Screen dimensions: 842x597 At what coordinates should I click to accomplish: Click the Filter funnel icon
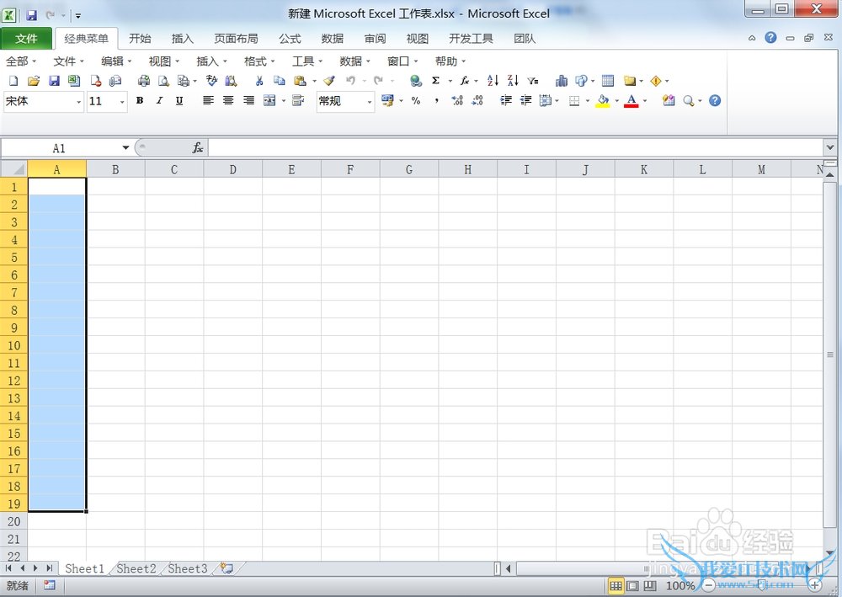(533, 81)
